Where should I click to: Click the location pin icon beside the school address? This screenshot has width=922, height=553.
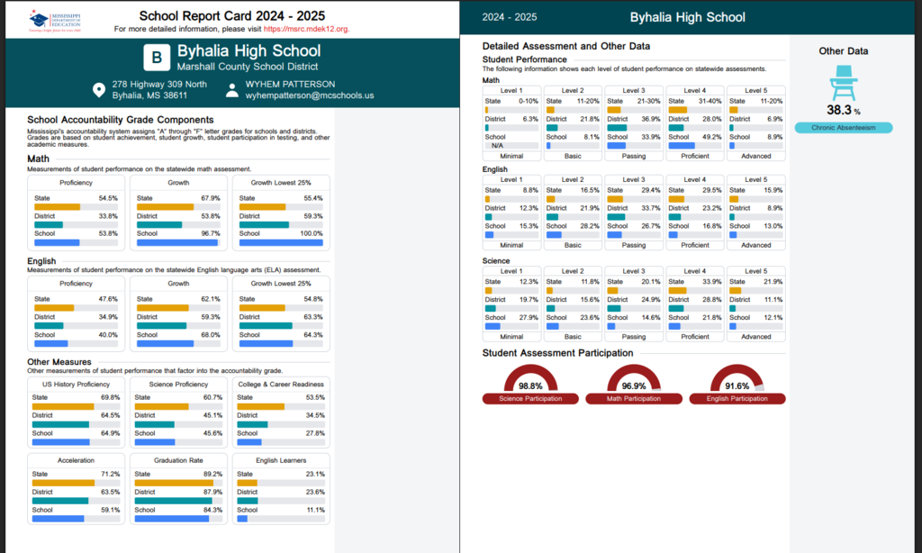[x=99, y=90]
